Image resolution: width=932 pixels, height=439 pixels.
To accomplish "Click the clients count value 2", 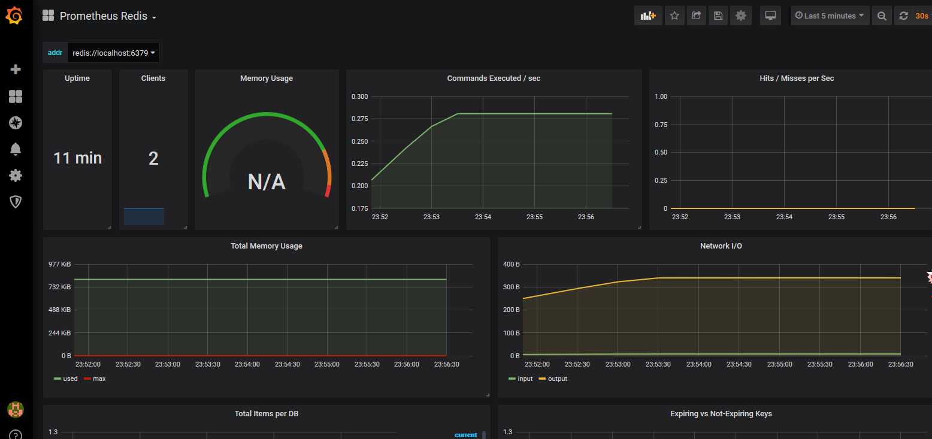I will click(153, 158).
